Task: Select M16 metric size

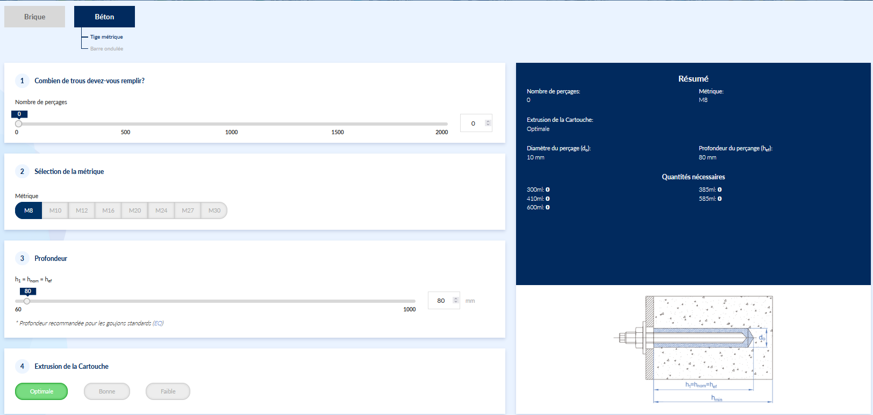Action: click(x=108, y=210)
